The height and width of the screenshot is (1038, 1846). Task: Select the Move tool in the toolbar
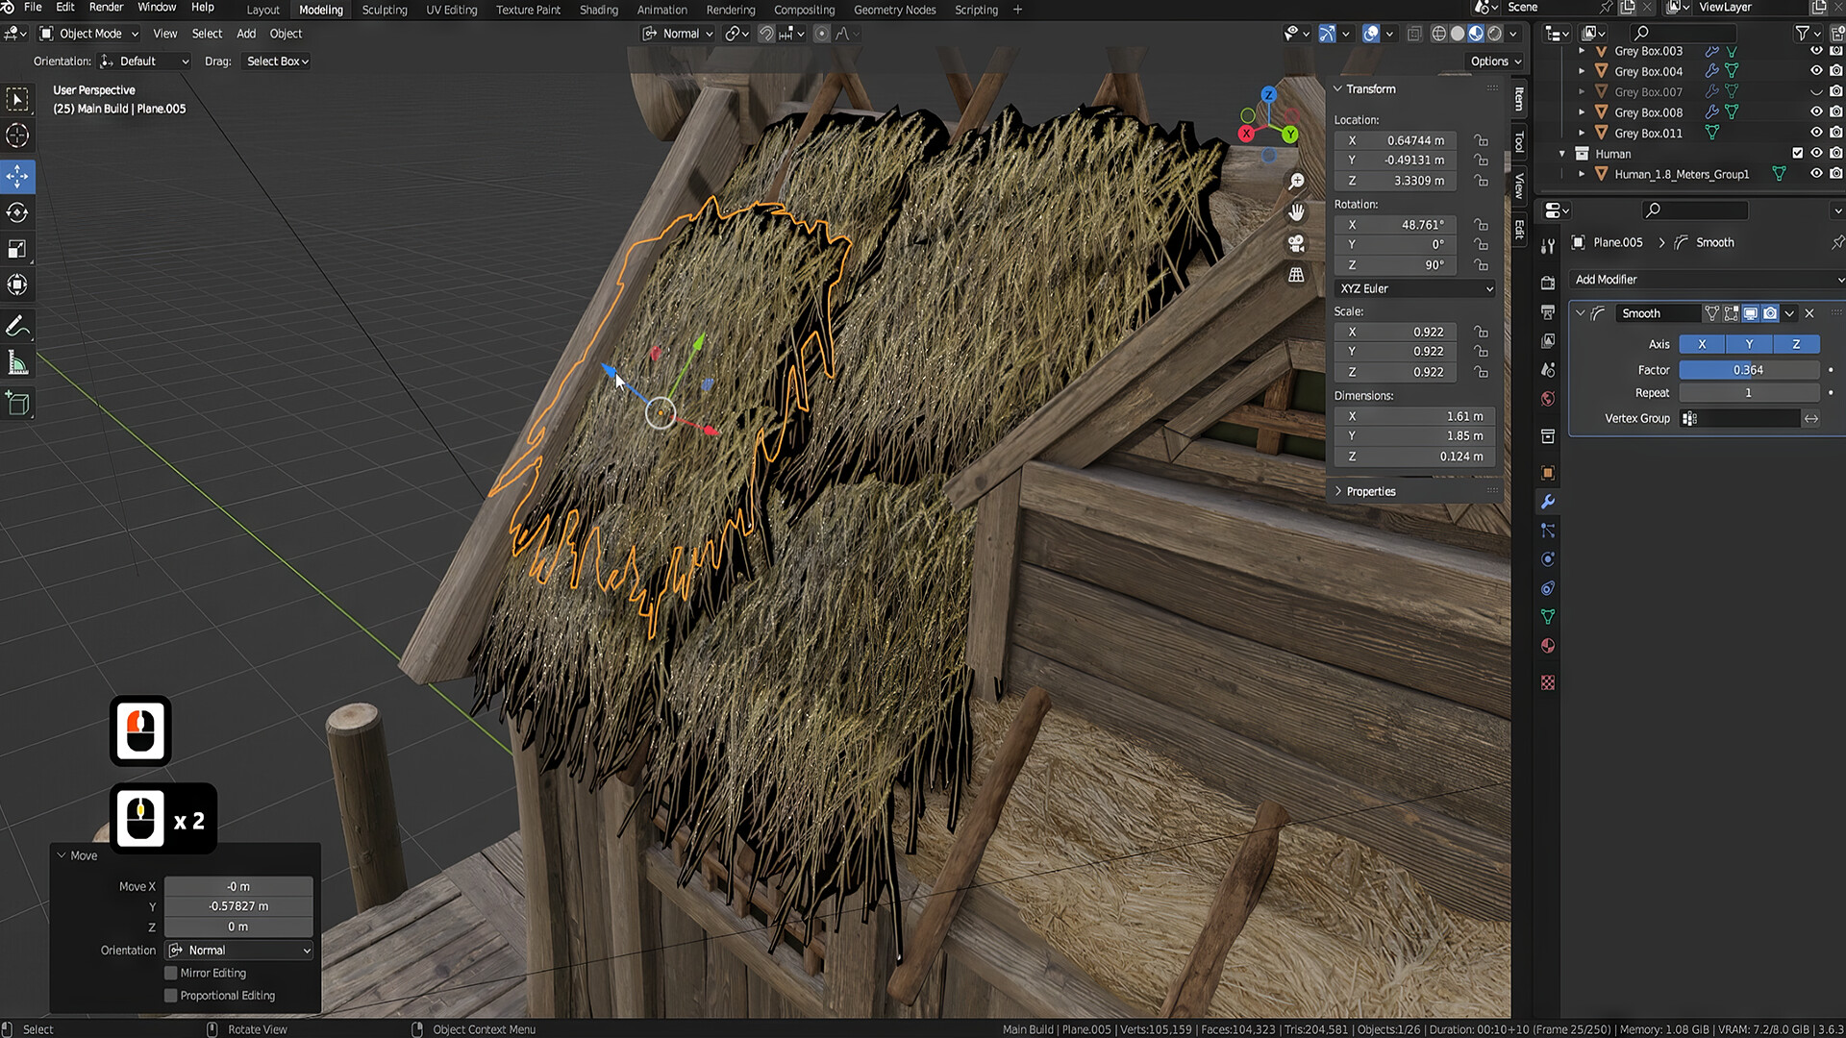[x=17, y=177]
